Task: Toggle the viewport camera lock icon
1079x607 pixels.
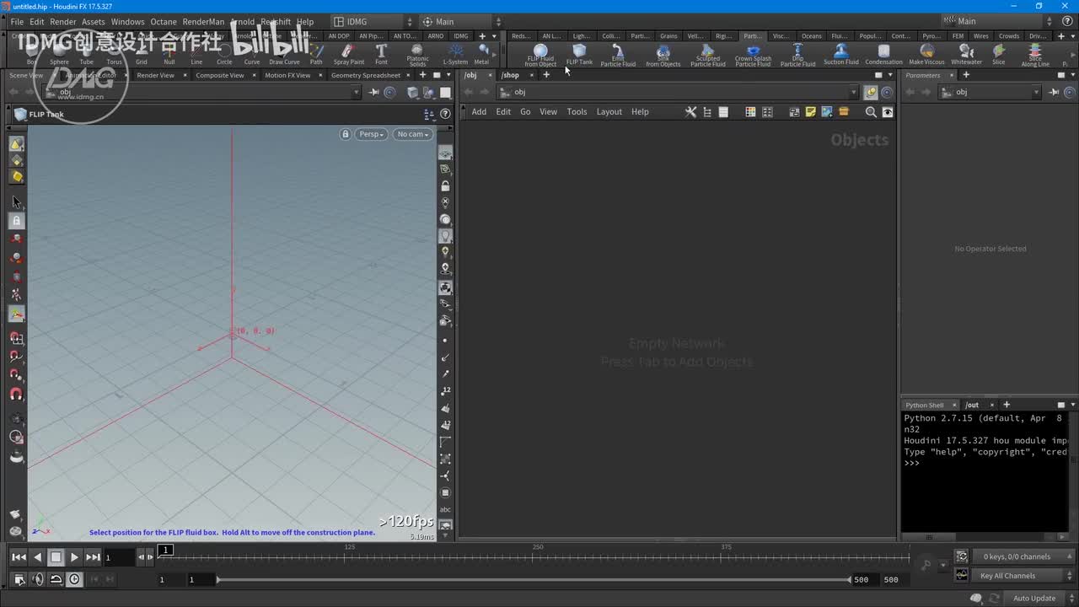Action: (x=345, y=134)
